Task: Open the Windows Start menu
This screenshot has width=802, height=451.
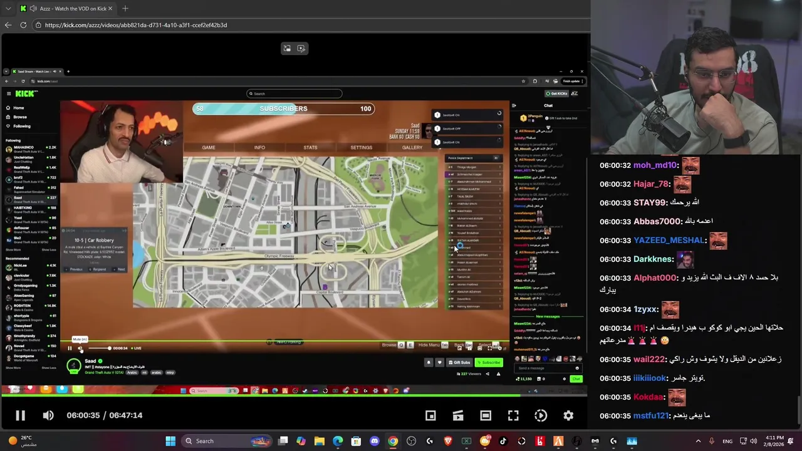Action: coord(170,441)
